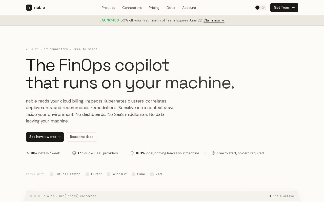Click the monitor icon beside 17 cloud providers
The width and height of the screenshot is (324, 202).
click(x=74, y=153)
